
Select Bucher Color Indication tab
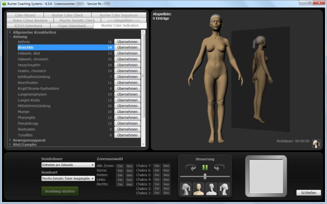tap(120, 26)
